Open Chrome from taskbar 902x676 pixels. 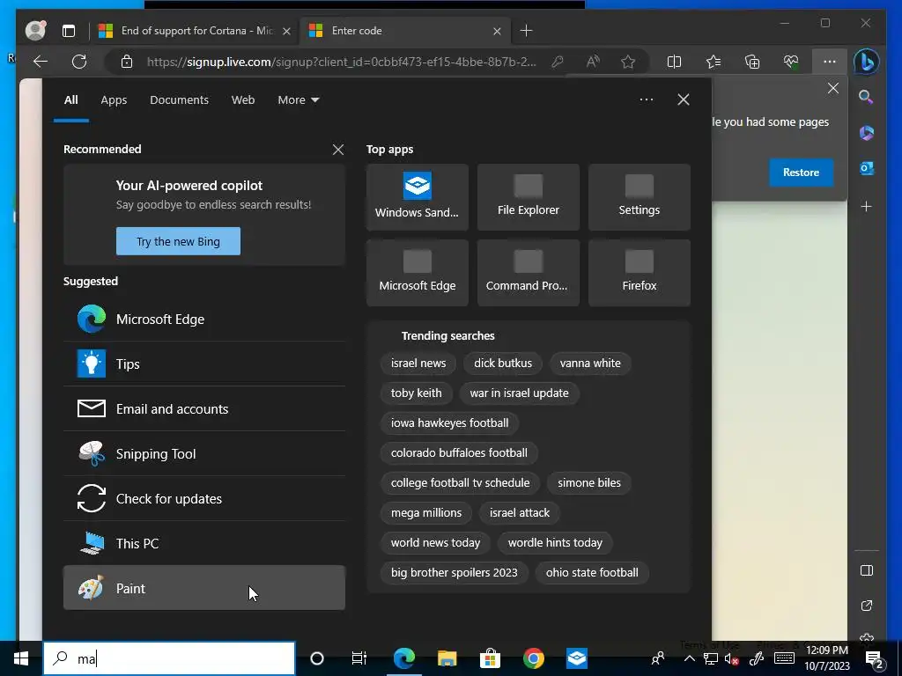(533, 658)
